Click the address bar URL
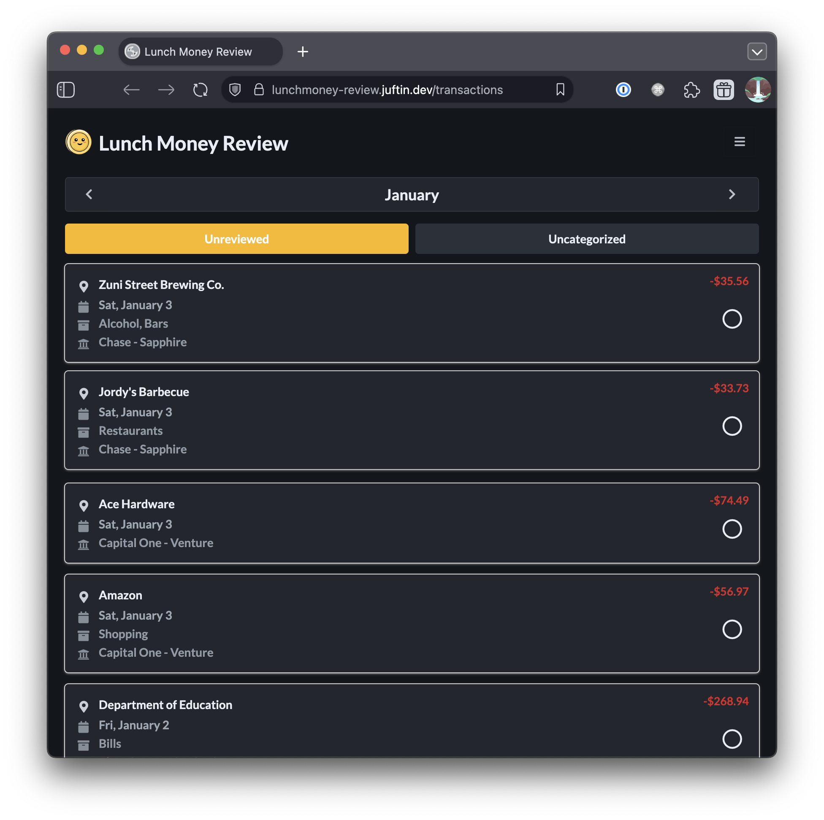Image resolution: width=824 pixels, height=820 pixels. (387, 90)
